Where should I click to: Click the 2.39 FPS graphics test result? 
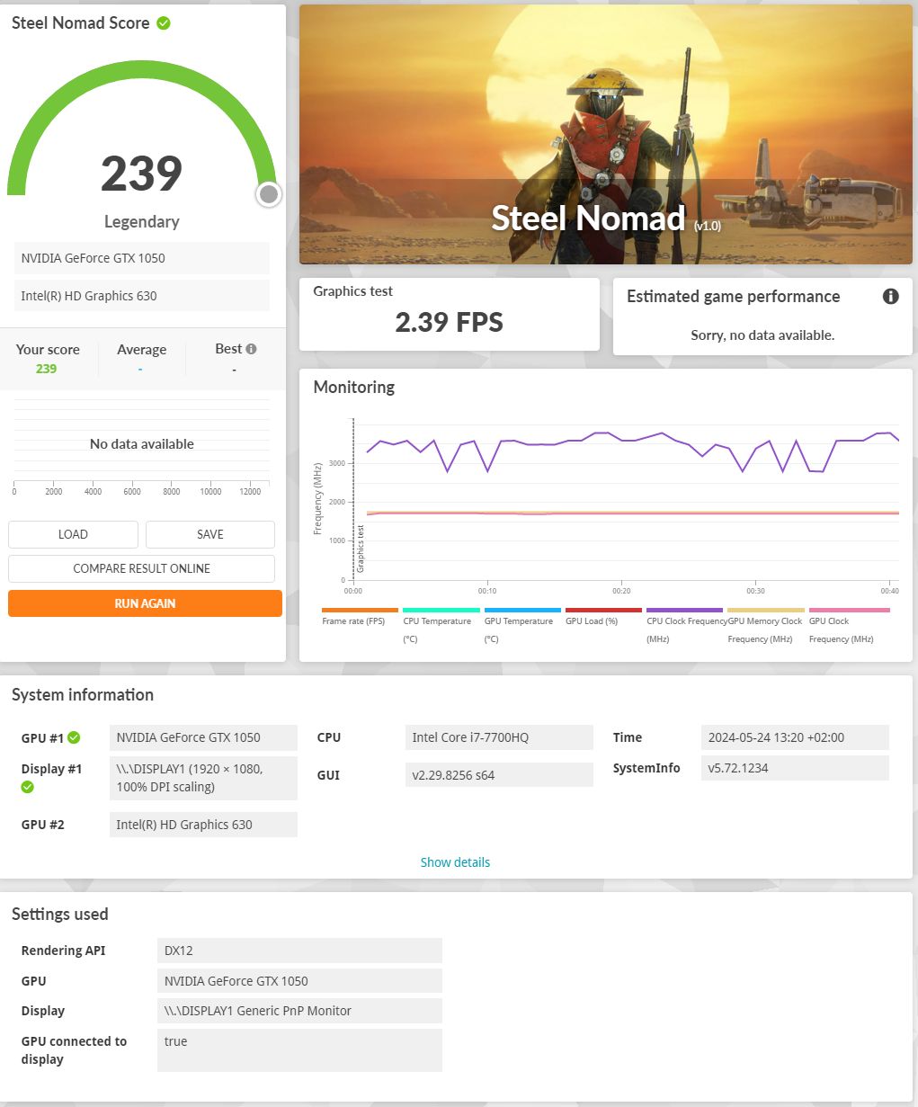449,322
